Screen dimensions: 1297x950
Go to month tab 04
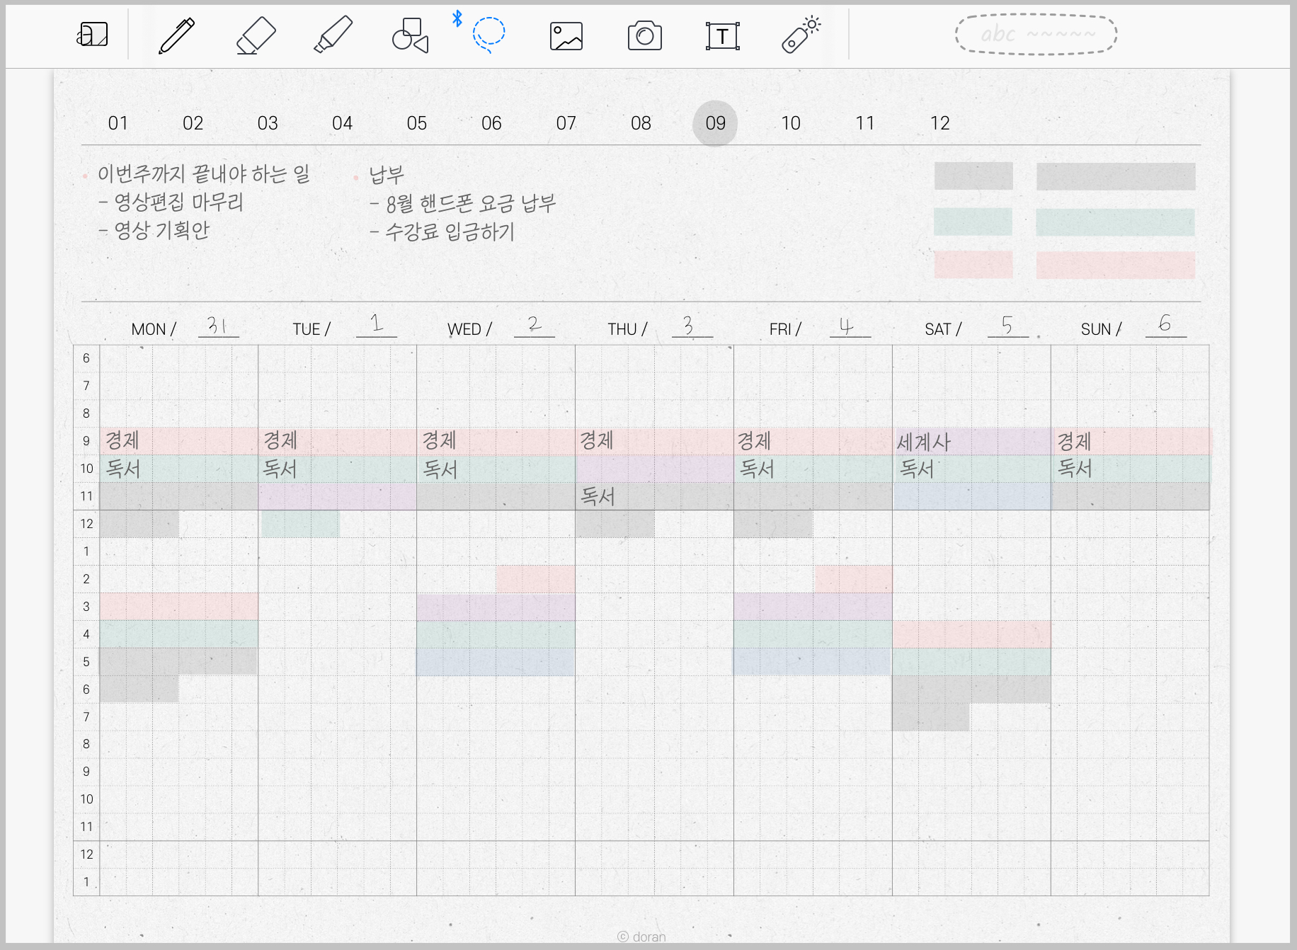(x=343, y=123)
